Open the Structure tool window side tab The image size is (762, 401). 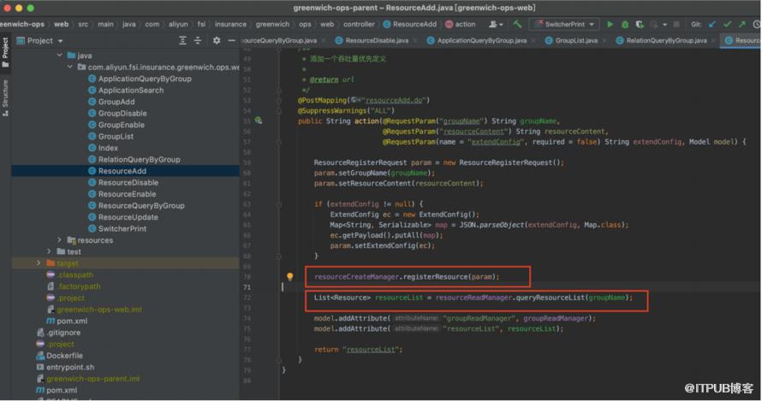pyautogui.click(x=5, y=97)
